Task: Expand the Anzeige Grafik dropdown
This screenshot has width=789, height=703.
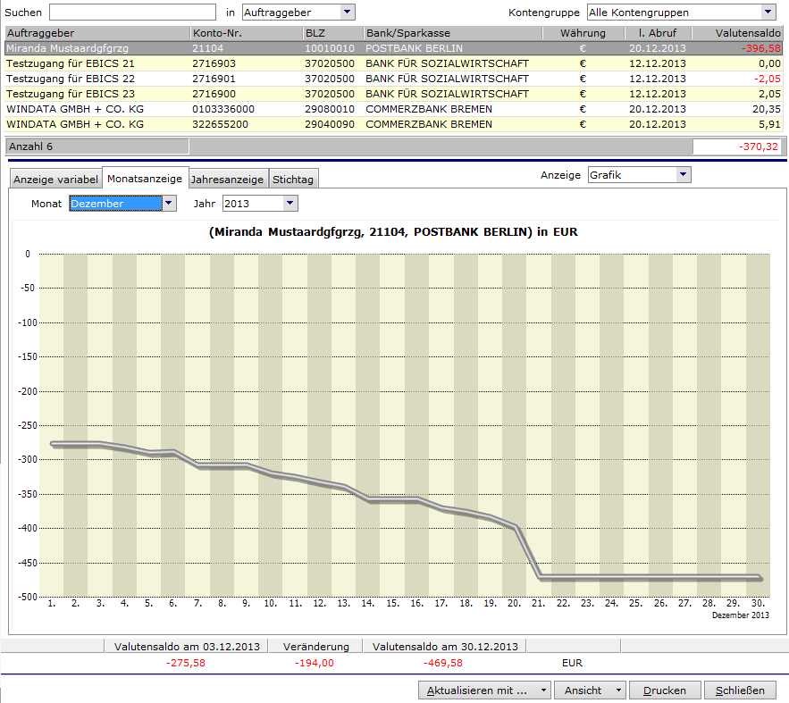Action: click(x=684, y=174)
